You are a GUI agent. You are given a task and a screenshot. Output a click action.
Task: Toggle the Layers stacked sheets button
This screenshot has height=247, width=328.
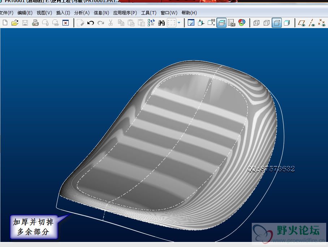(x=221, y=23)
